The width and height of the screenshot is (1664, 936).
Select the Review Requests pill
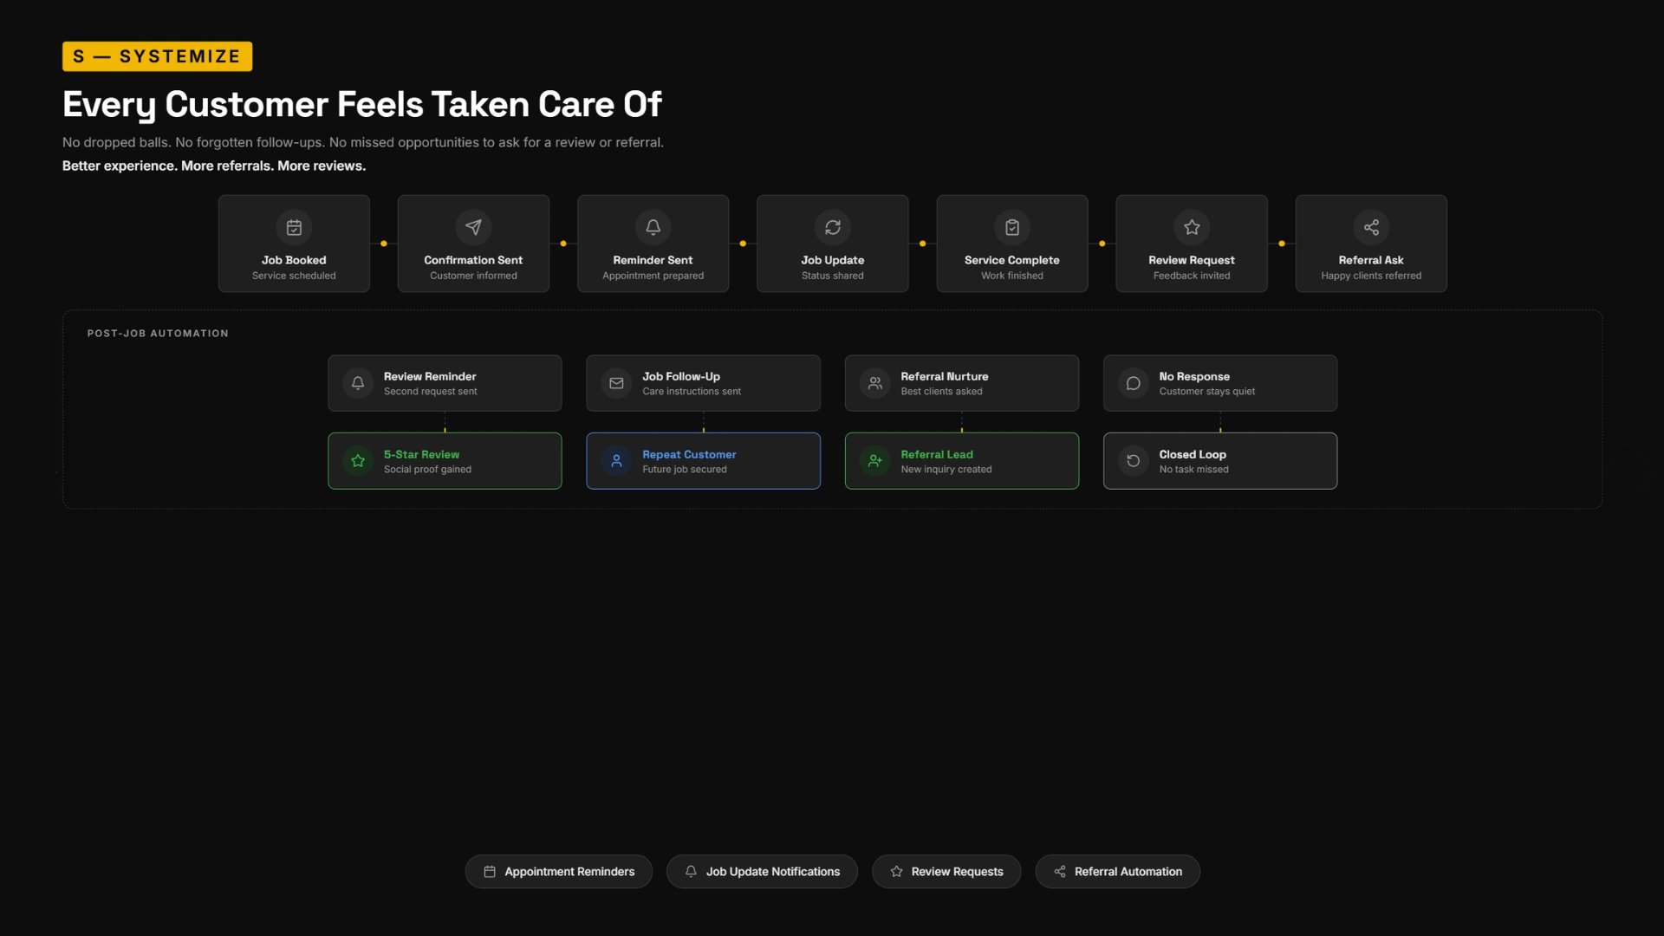click(x=946, y=872)
